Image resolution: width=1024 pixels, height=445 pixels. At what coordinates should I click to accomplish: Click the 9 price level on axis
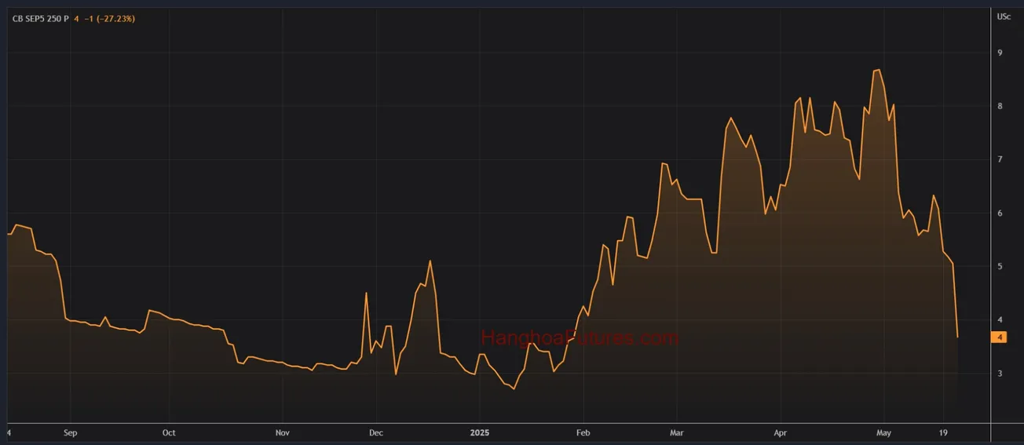click(x=1000, y=53)
